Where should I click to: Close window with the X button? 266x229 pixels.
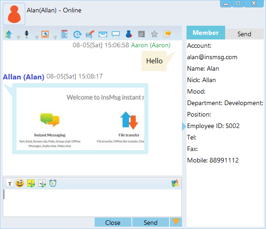pyautogui.click(x=254, y=4)
